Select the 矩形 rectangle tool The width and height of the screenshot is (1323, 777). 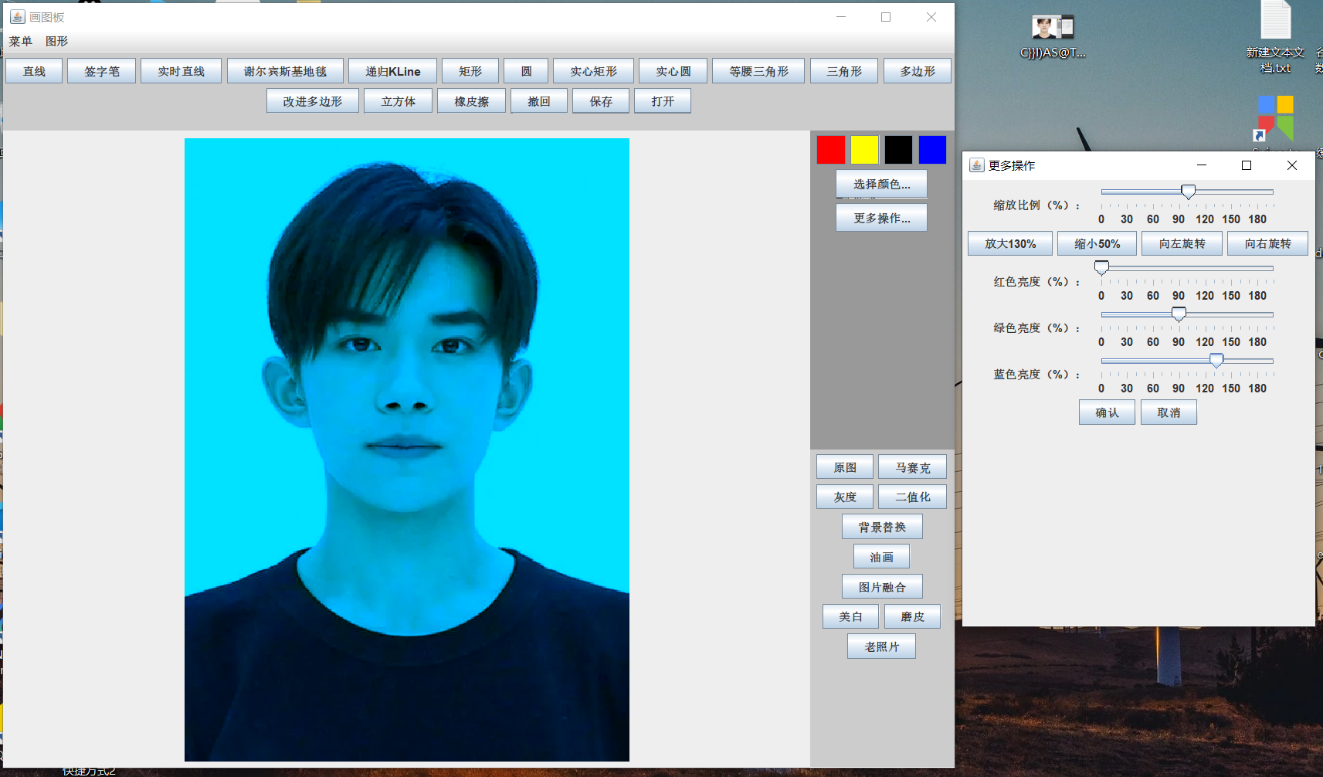coord(470,71)
